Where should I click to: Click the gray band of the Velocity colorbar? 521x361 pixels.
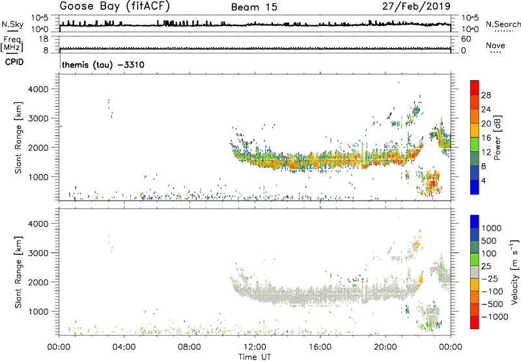(475, 272)
